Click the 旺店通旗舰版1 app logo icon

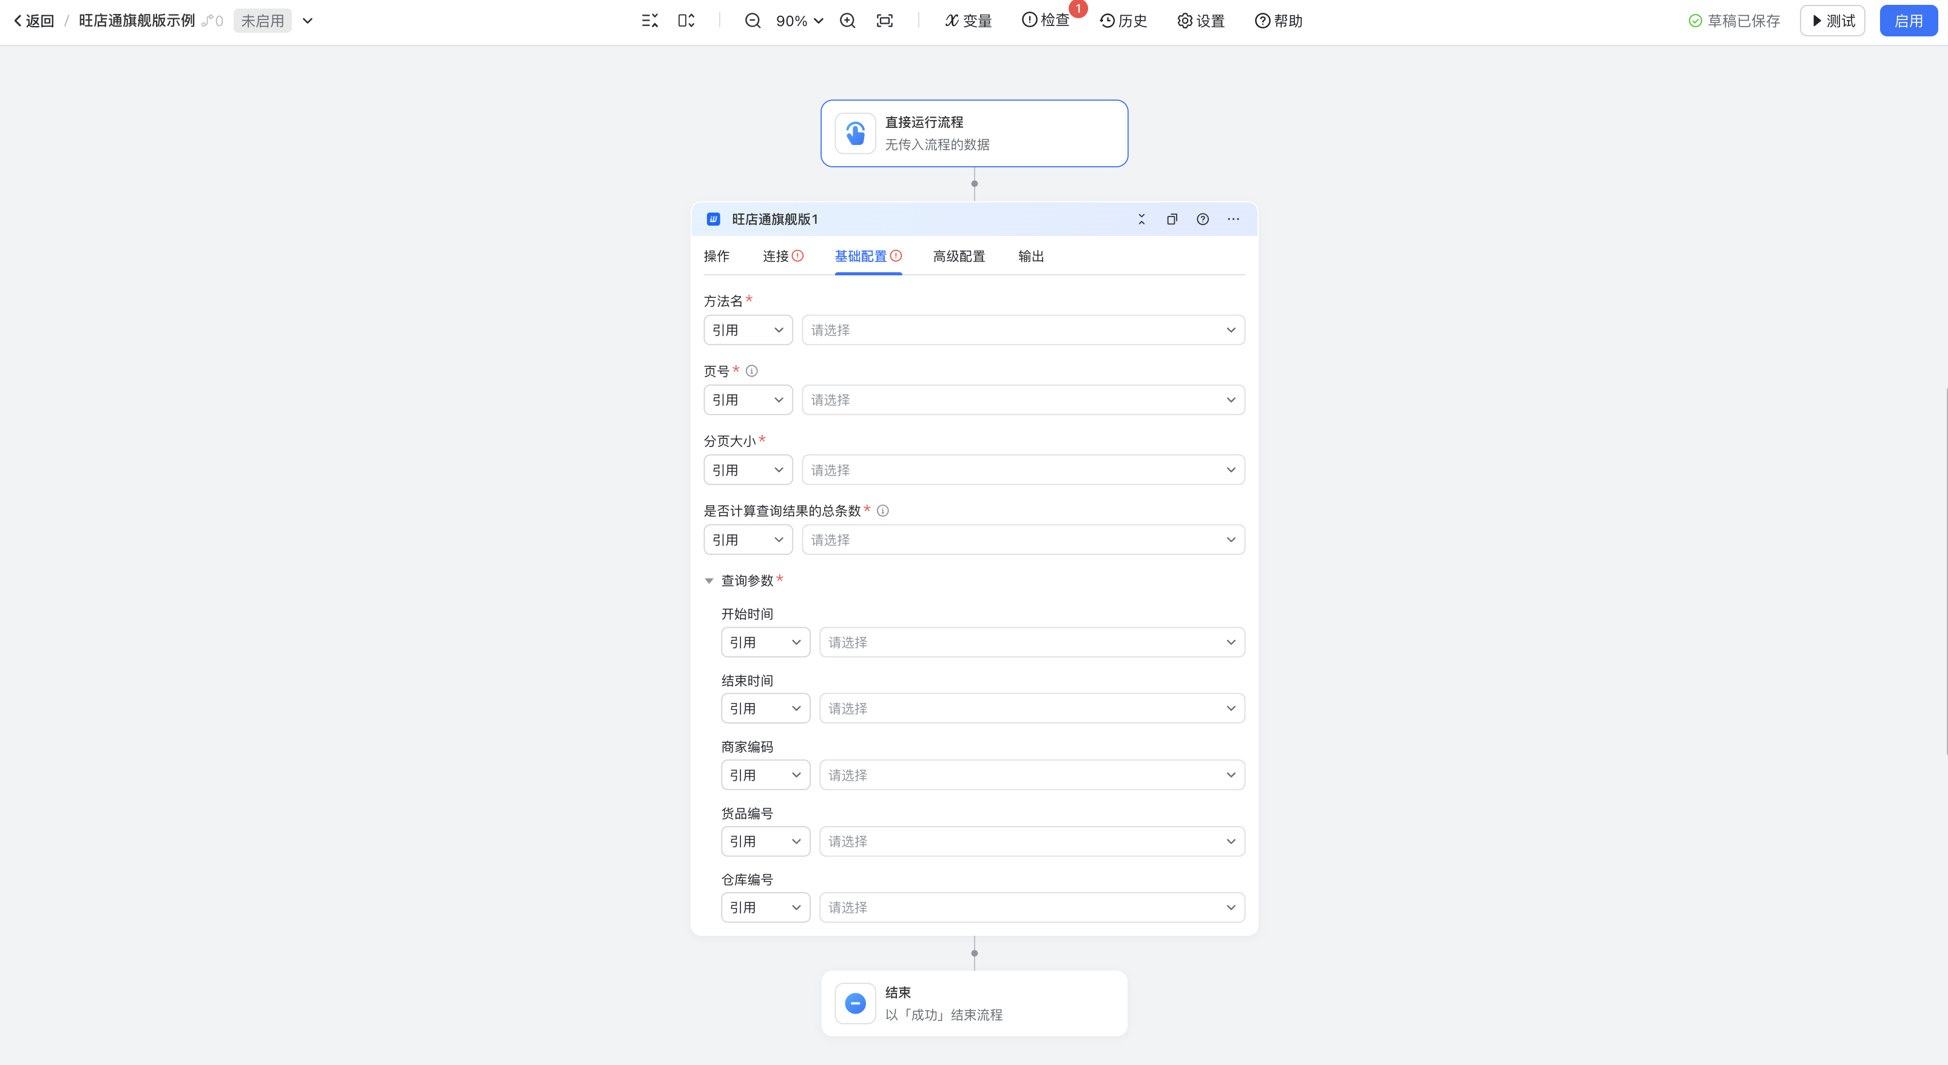tap(713, 219)
